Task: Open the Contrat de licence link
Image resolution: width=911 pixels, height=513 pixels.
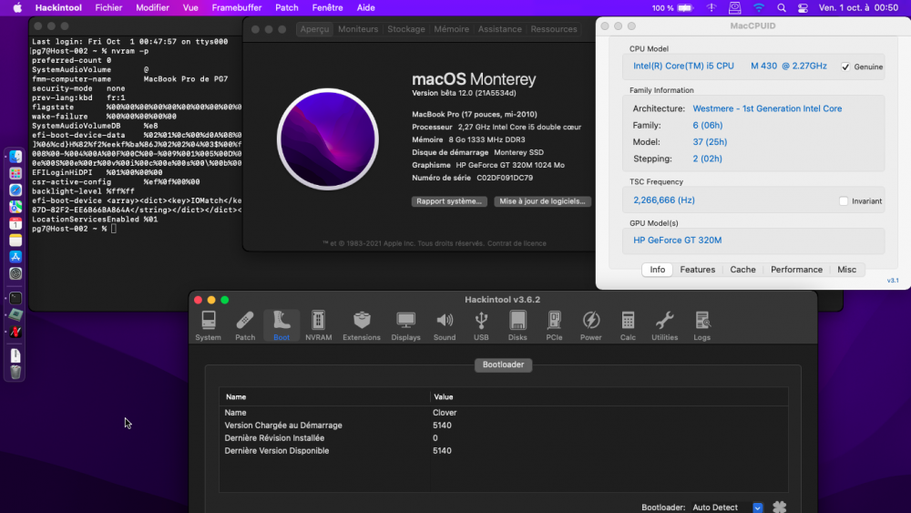Action: point(517,243)
